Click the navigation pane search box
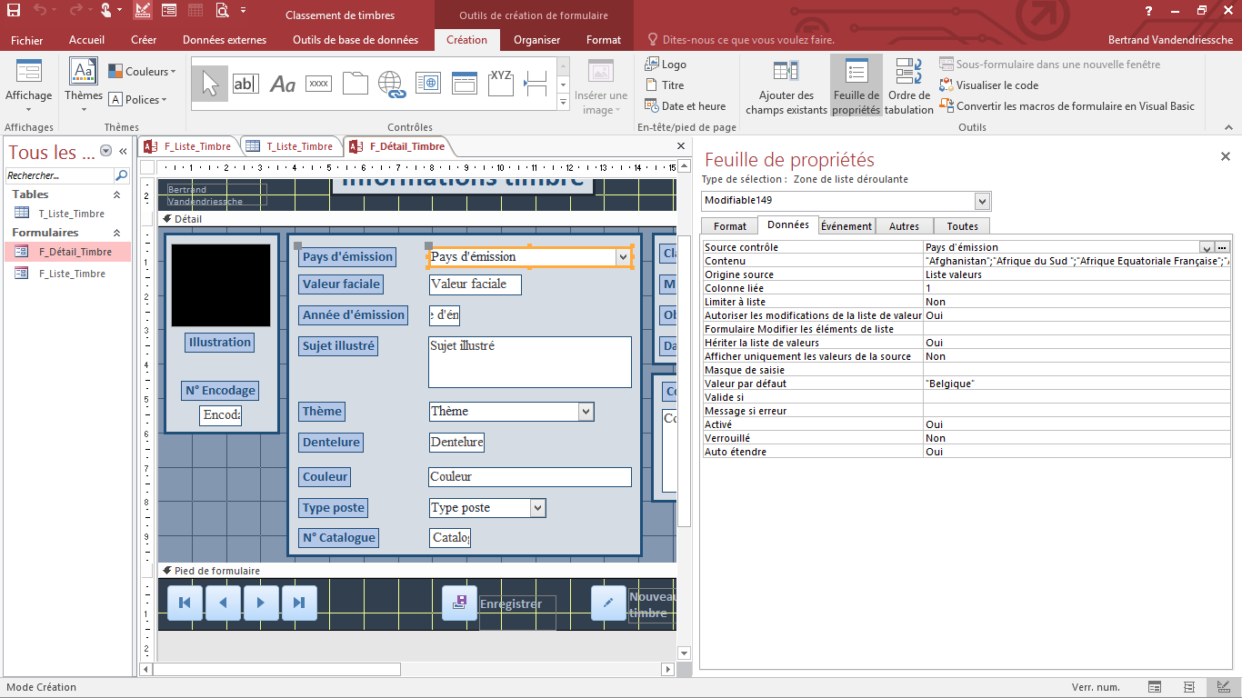The width and height of the screenshot is (1242, 698). pyautogui.click(x=60, y=175)
